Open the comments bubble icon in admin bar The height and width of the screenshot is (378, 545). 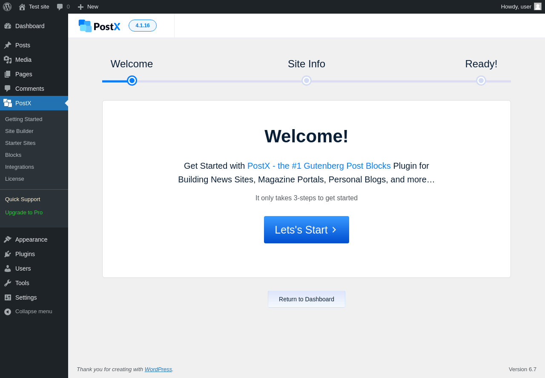(60, 7)
